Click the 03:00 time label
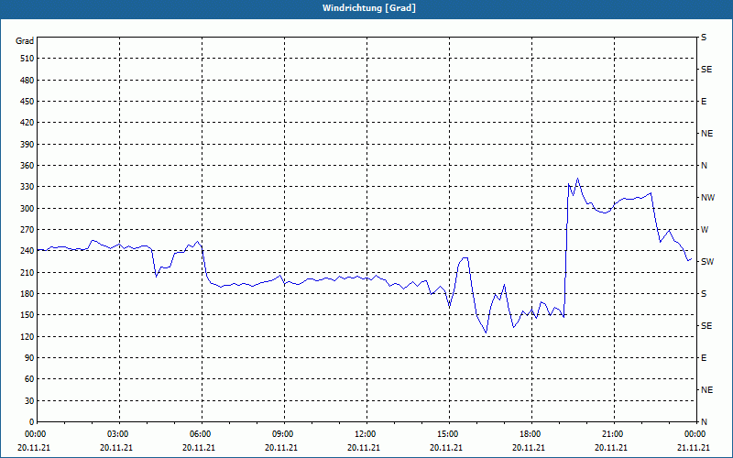733x458 pixels. pos(119,434)
